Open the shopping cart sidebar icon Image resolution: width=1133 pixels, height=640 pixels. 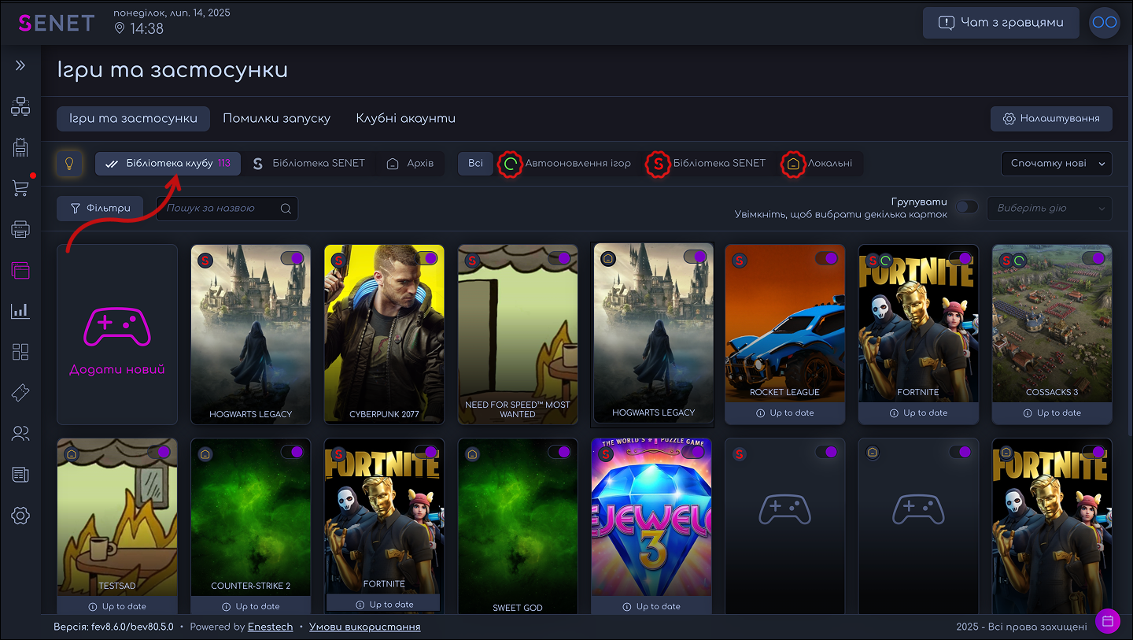20,188
